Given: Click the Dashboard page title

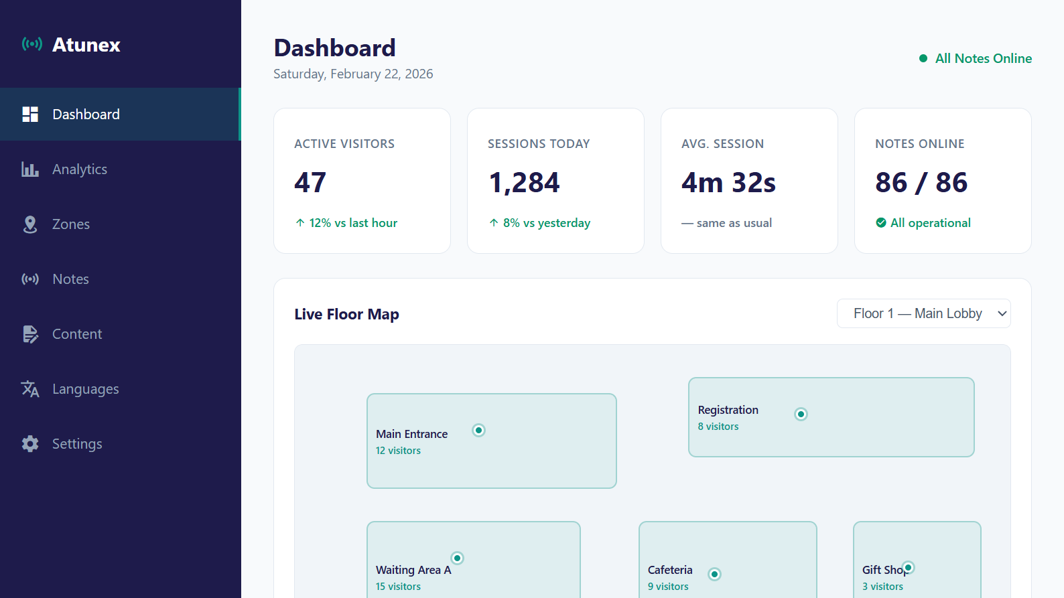Looking at the screenshot, I should tap(335, 48).
